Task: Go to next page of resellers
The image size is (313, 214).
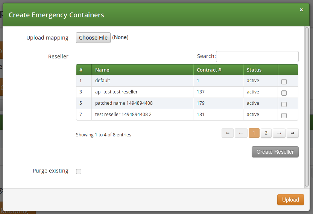Action: pyautogui.click(x=279, y=133)
